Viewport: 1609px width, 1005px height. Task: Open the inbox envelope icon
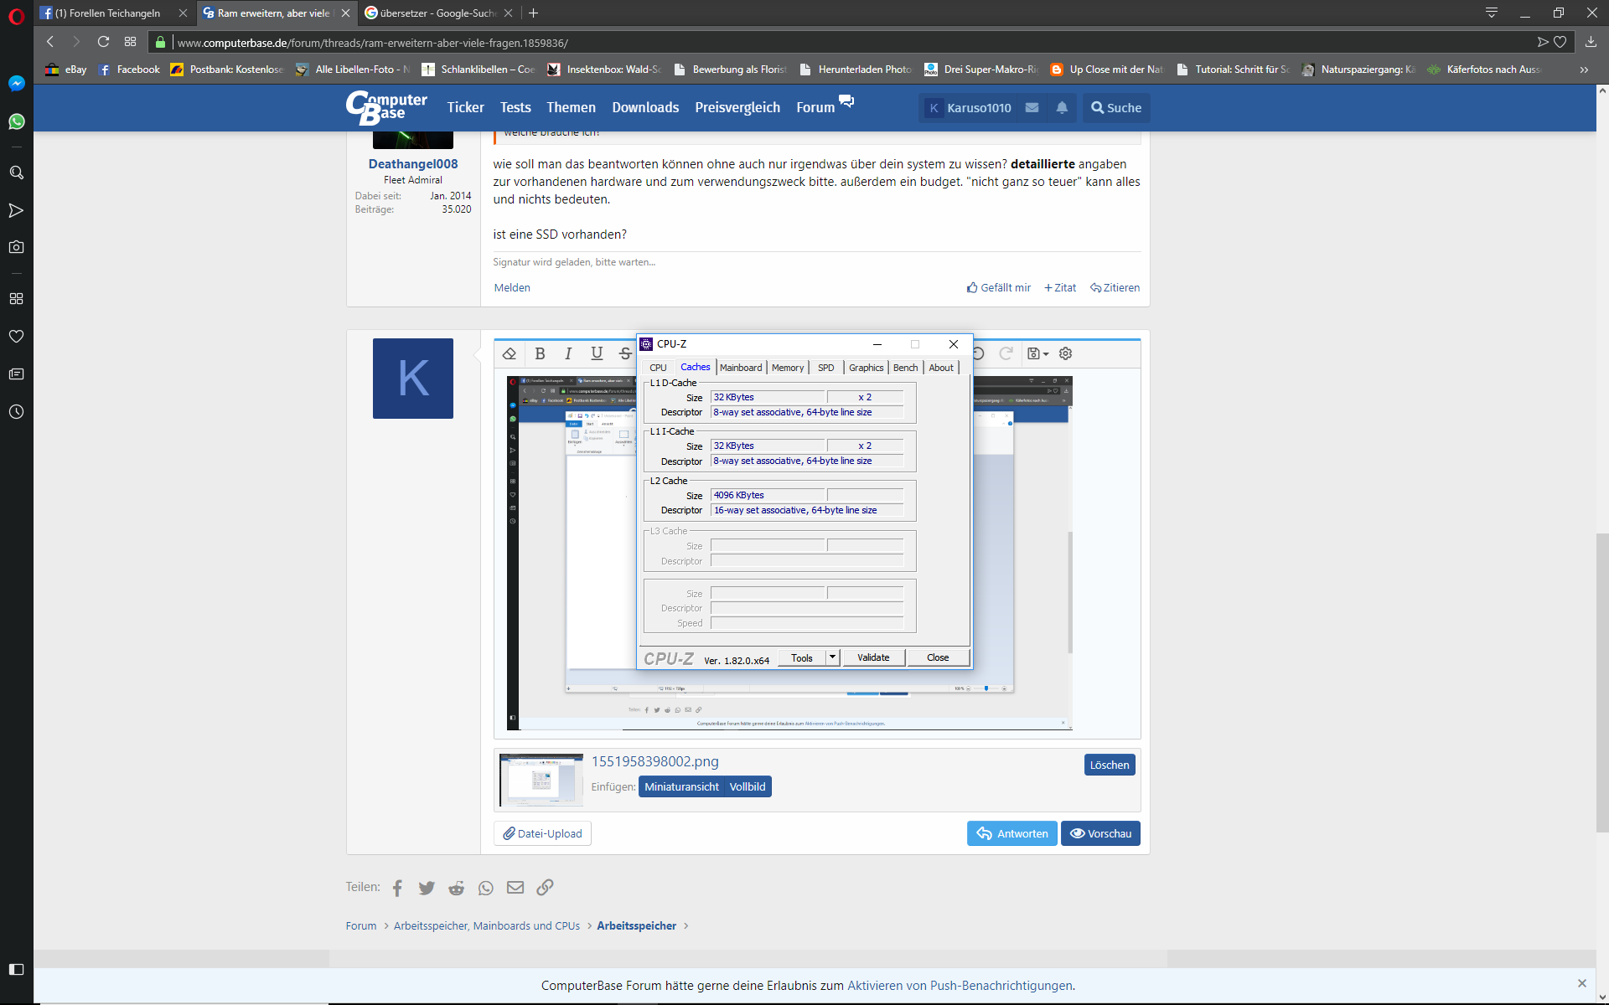point(1032,107)
